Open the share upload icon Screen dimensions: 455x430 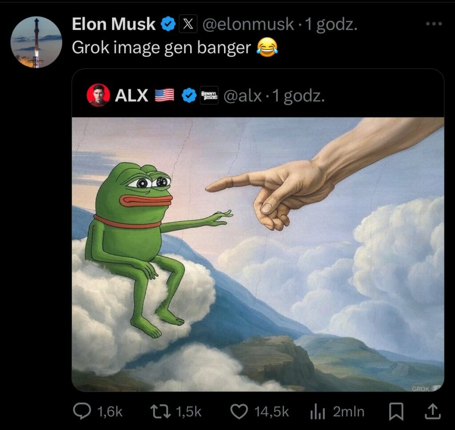click(x=432, y=411)
